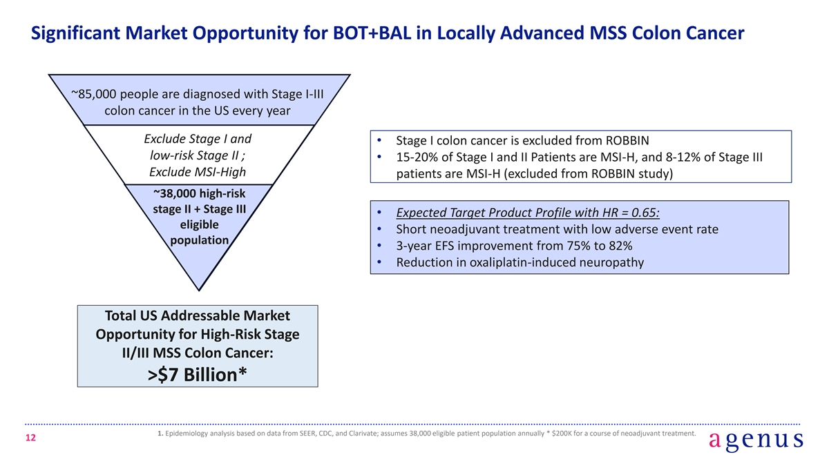Click the agenus logo

click(x=756, y=440)
